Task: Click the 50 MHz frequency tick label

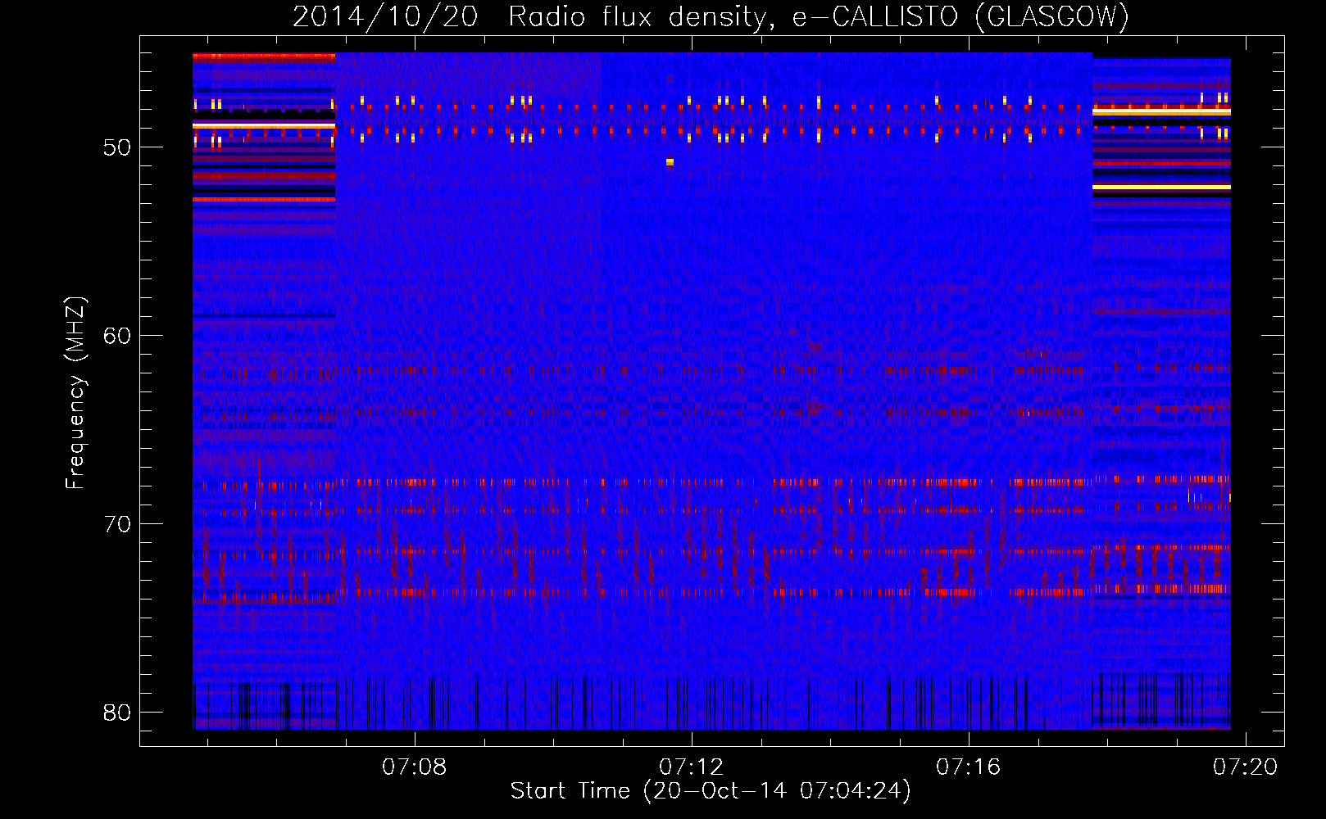Action: pyautogui.click(x=117, y=147)
